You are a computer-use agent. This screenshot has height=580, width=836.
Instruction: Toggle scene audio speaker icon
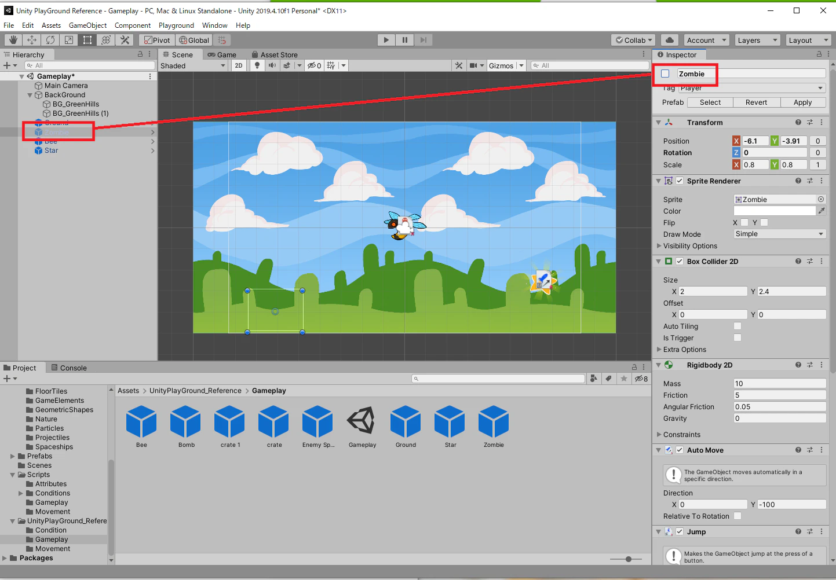click(272, 65)
